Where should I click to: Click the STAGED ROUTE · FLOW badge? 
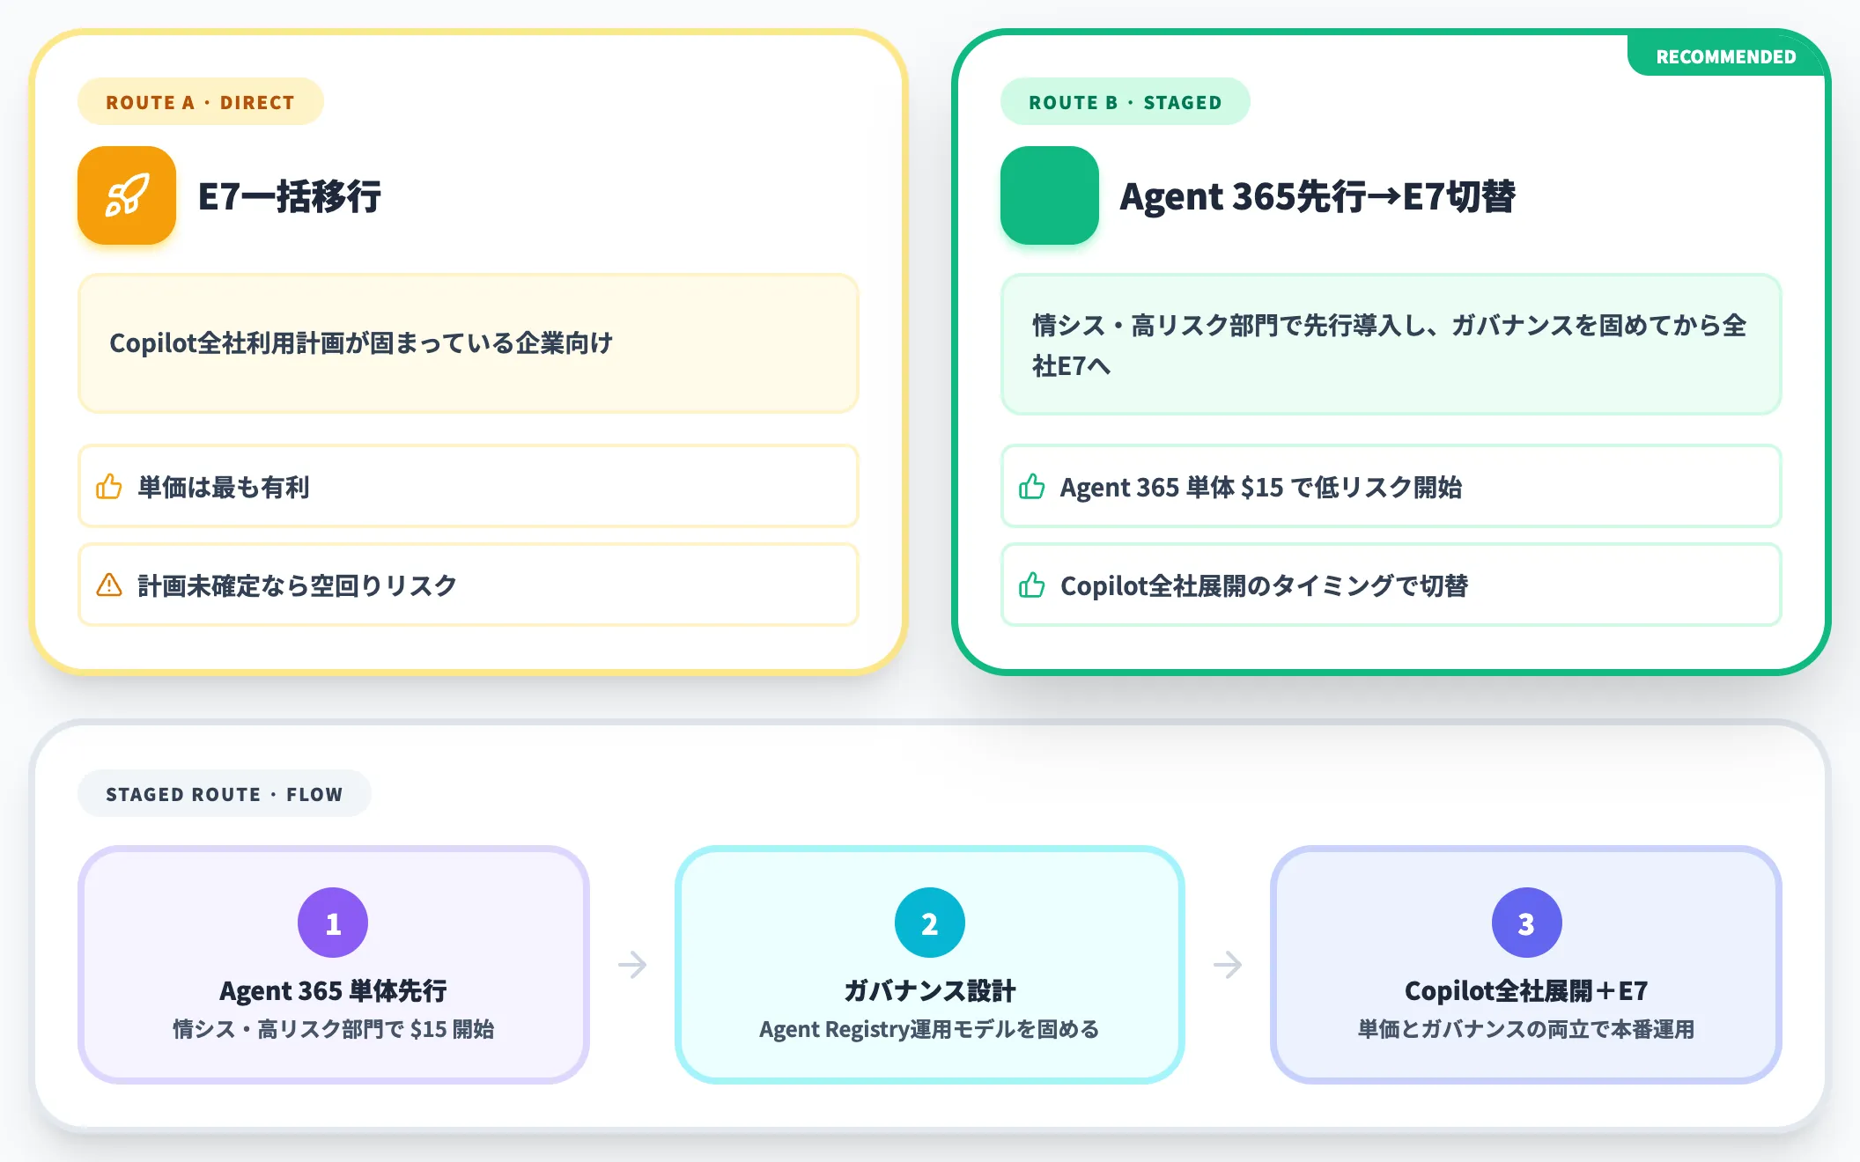[225, 794]
